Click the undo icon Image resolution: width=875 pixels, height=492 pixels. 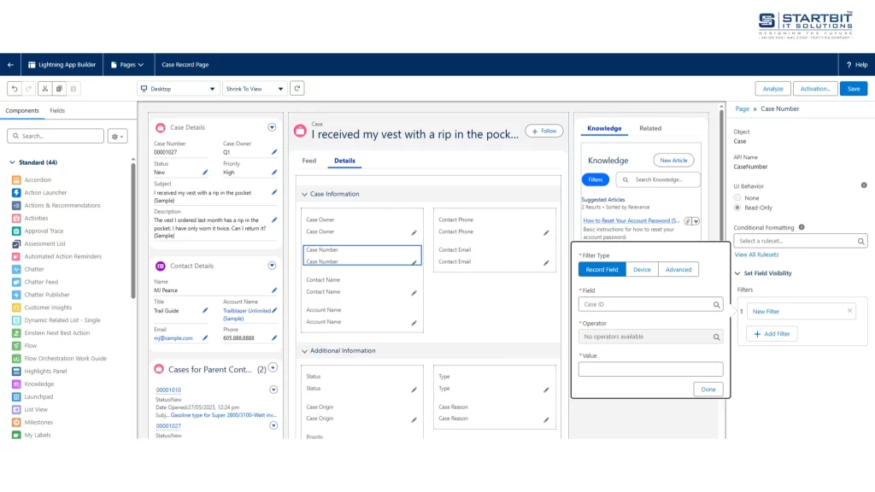(15, 89)
